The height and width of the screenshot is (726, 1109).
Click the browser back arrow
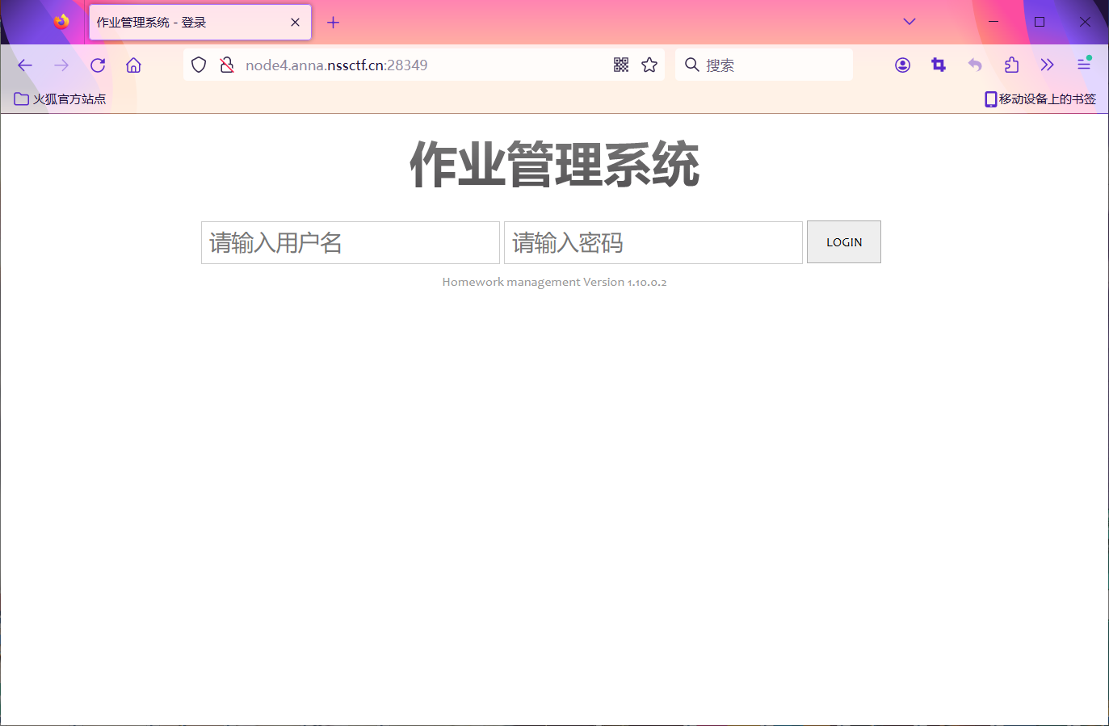[x=25, y=65]
